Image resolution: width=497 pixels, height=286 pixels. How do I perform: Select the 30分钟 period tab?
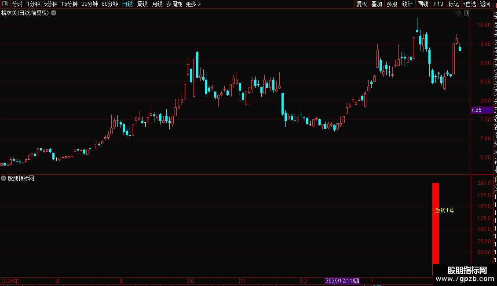(x=90, y=4)
